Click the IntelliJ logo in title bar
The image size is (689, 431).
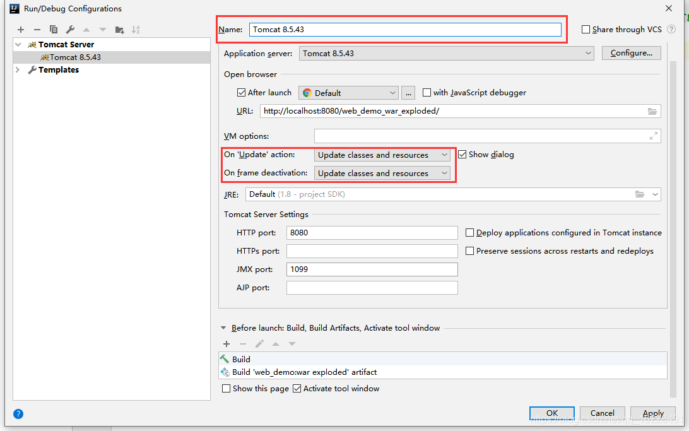[x=15, y=8]
